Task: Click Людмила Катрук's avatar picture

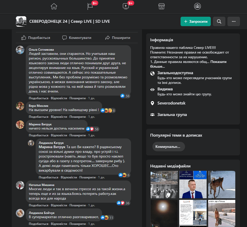Action: pos(31,143)
